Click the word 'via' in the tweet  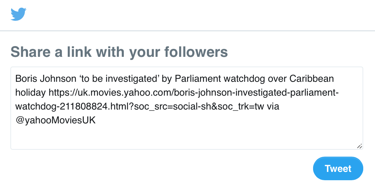point(273,106)
